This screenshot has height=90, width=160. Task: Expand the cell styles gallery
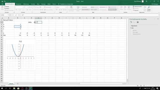click(117, 10)
